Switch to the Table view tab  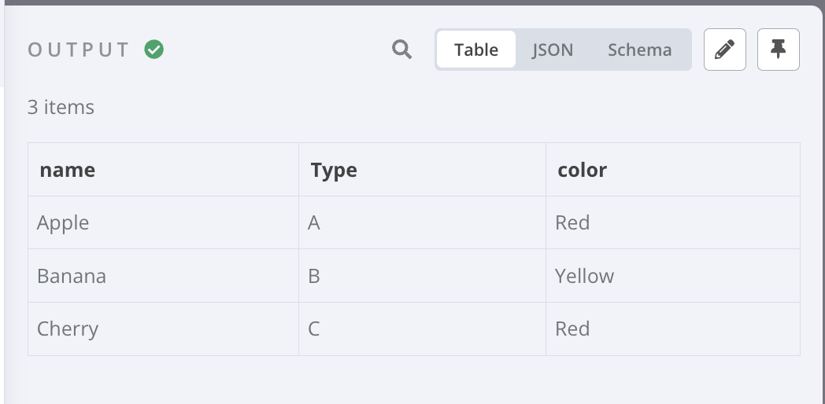[x=476, y=50]
